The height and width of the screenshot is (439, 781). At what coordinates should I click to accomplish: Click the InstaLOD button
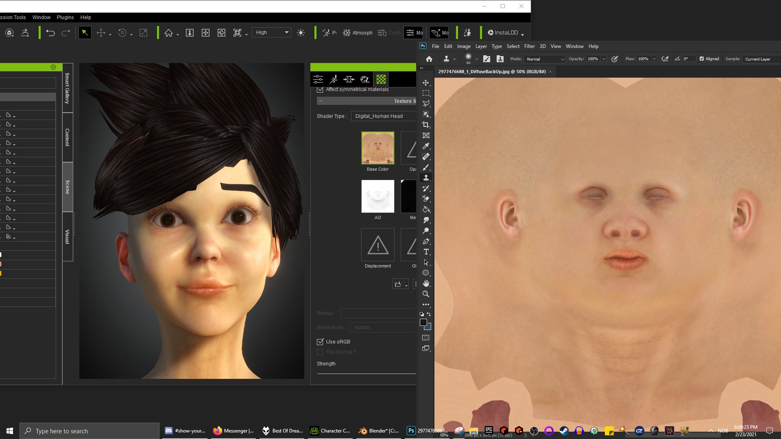(x=506, y=33)
